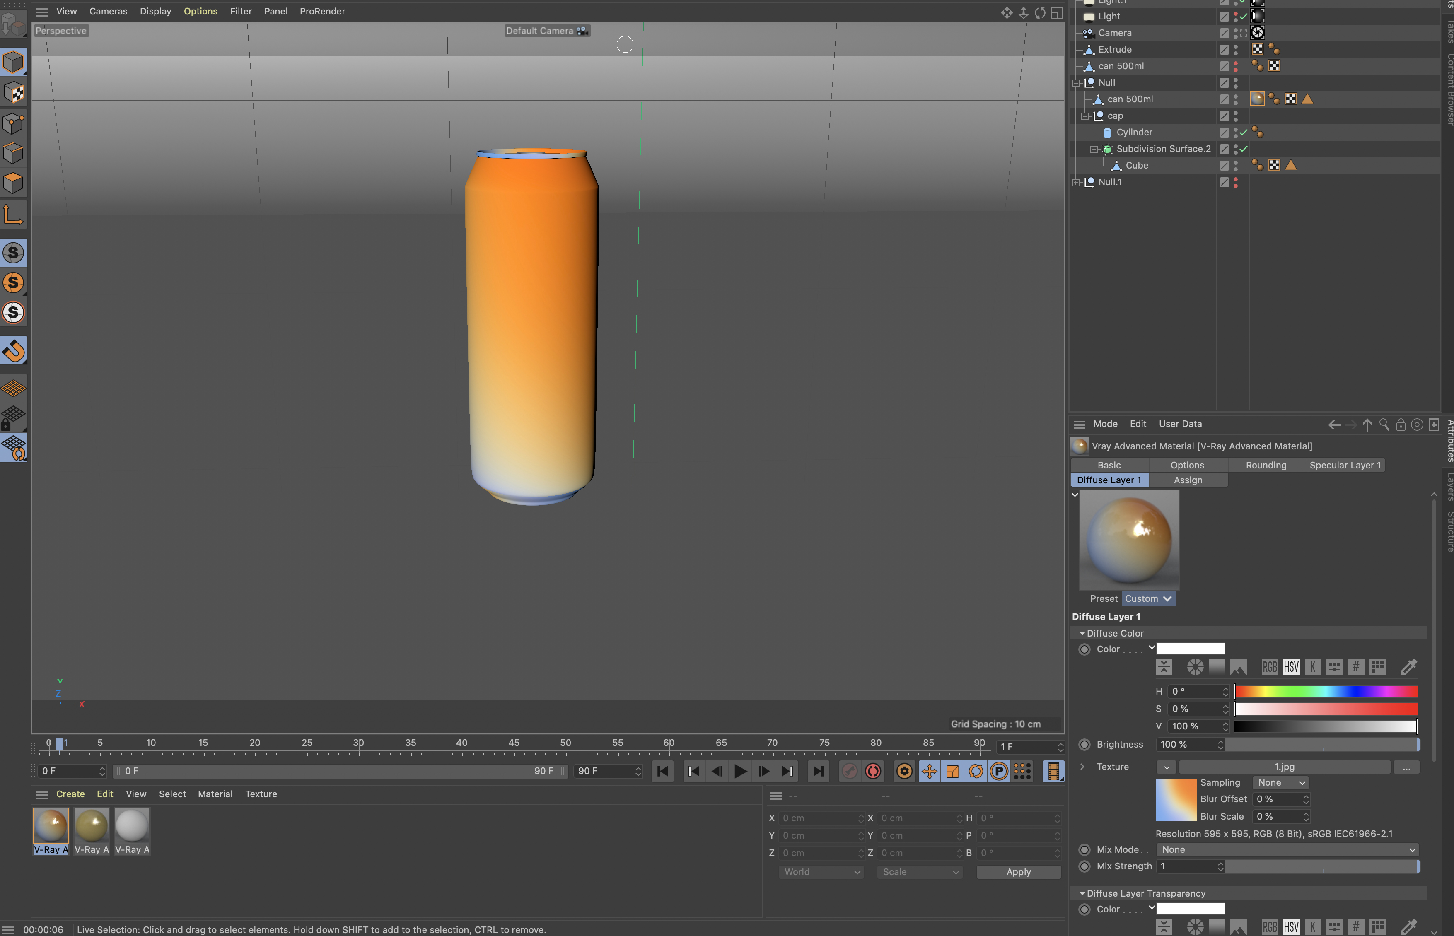
Task: Click the texture browse ellipsis button
Action: tap(1406, 767)
